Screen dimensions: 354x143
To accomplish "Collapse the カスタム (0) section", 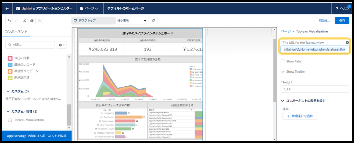I will pyautogui.click(x=8, y=91).
